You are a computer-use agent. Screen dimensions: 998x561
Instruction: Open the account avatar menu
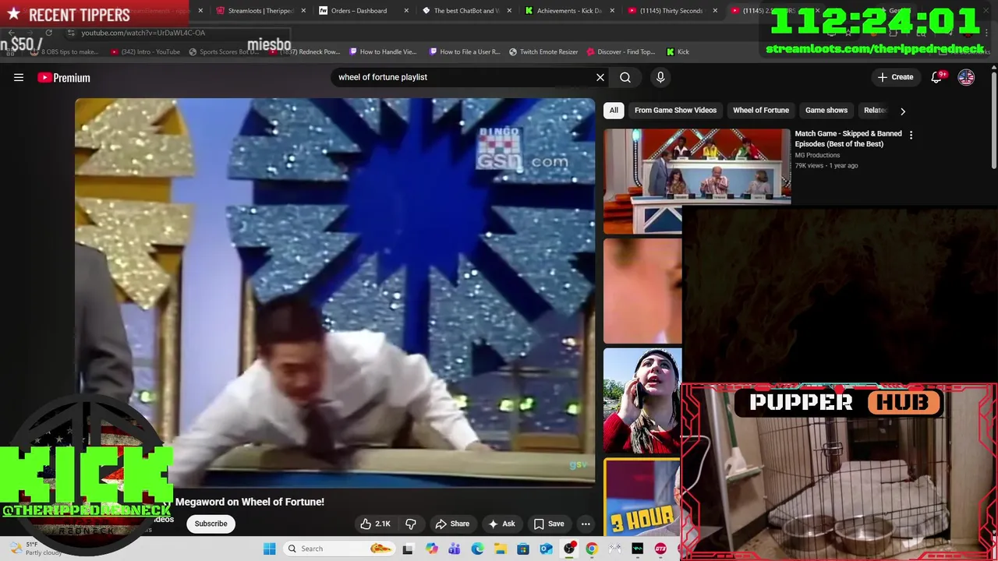coord(966,77)
